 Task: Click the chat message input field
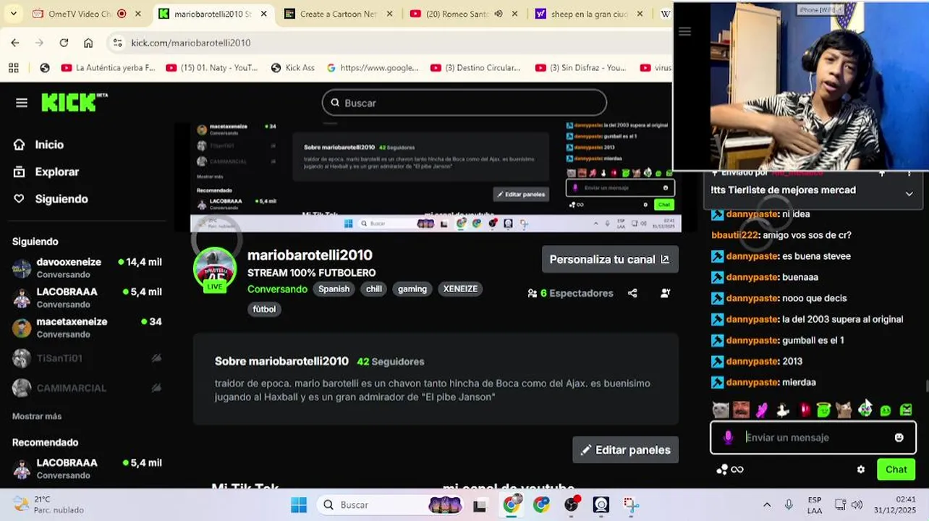pyautogui.click(x=814, y=437)
